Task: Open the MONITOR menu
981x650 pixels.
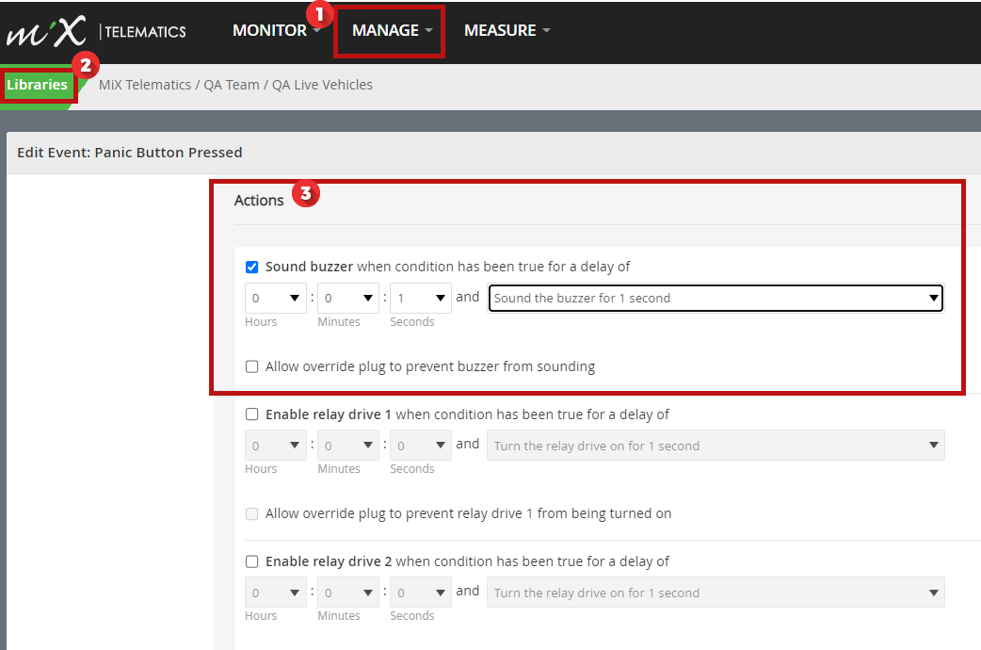Action: pos(275,30)
